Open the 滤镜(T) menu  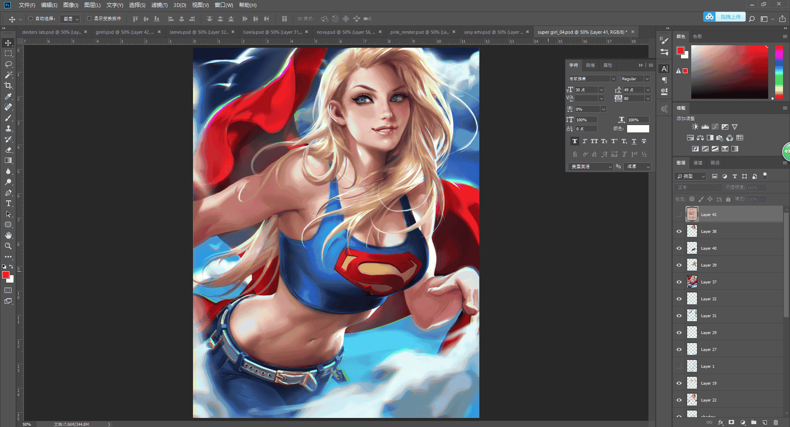coord(159,5)
